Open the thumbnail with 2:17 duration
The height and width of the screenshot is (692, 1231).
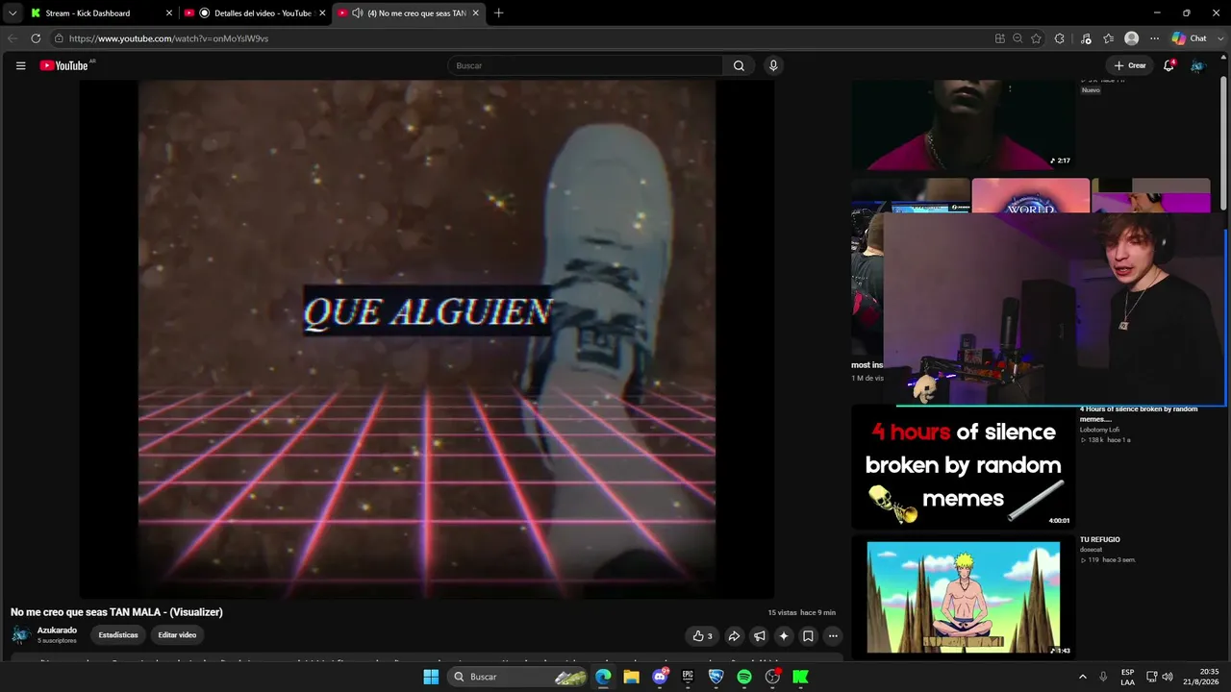click(963, 125)
